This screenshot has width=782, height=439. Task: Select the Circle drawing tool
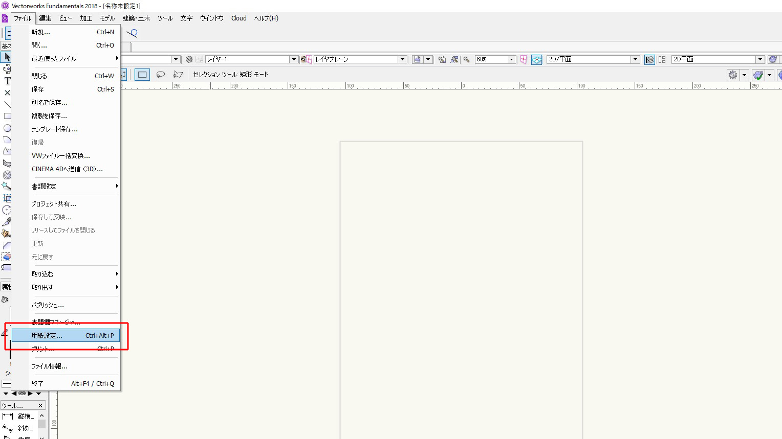click(7, 128)
